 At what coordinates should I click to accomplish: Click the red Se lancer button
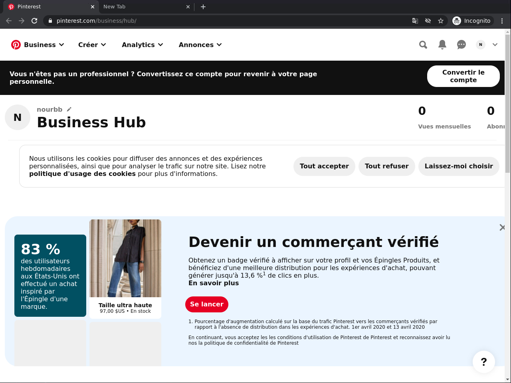coord(207,304)
